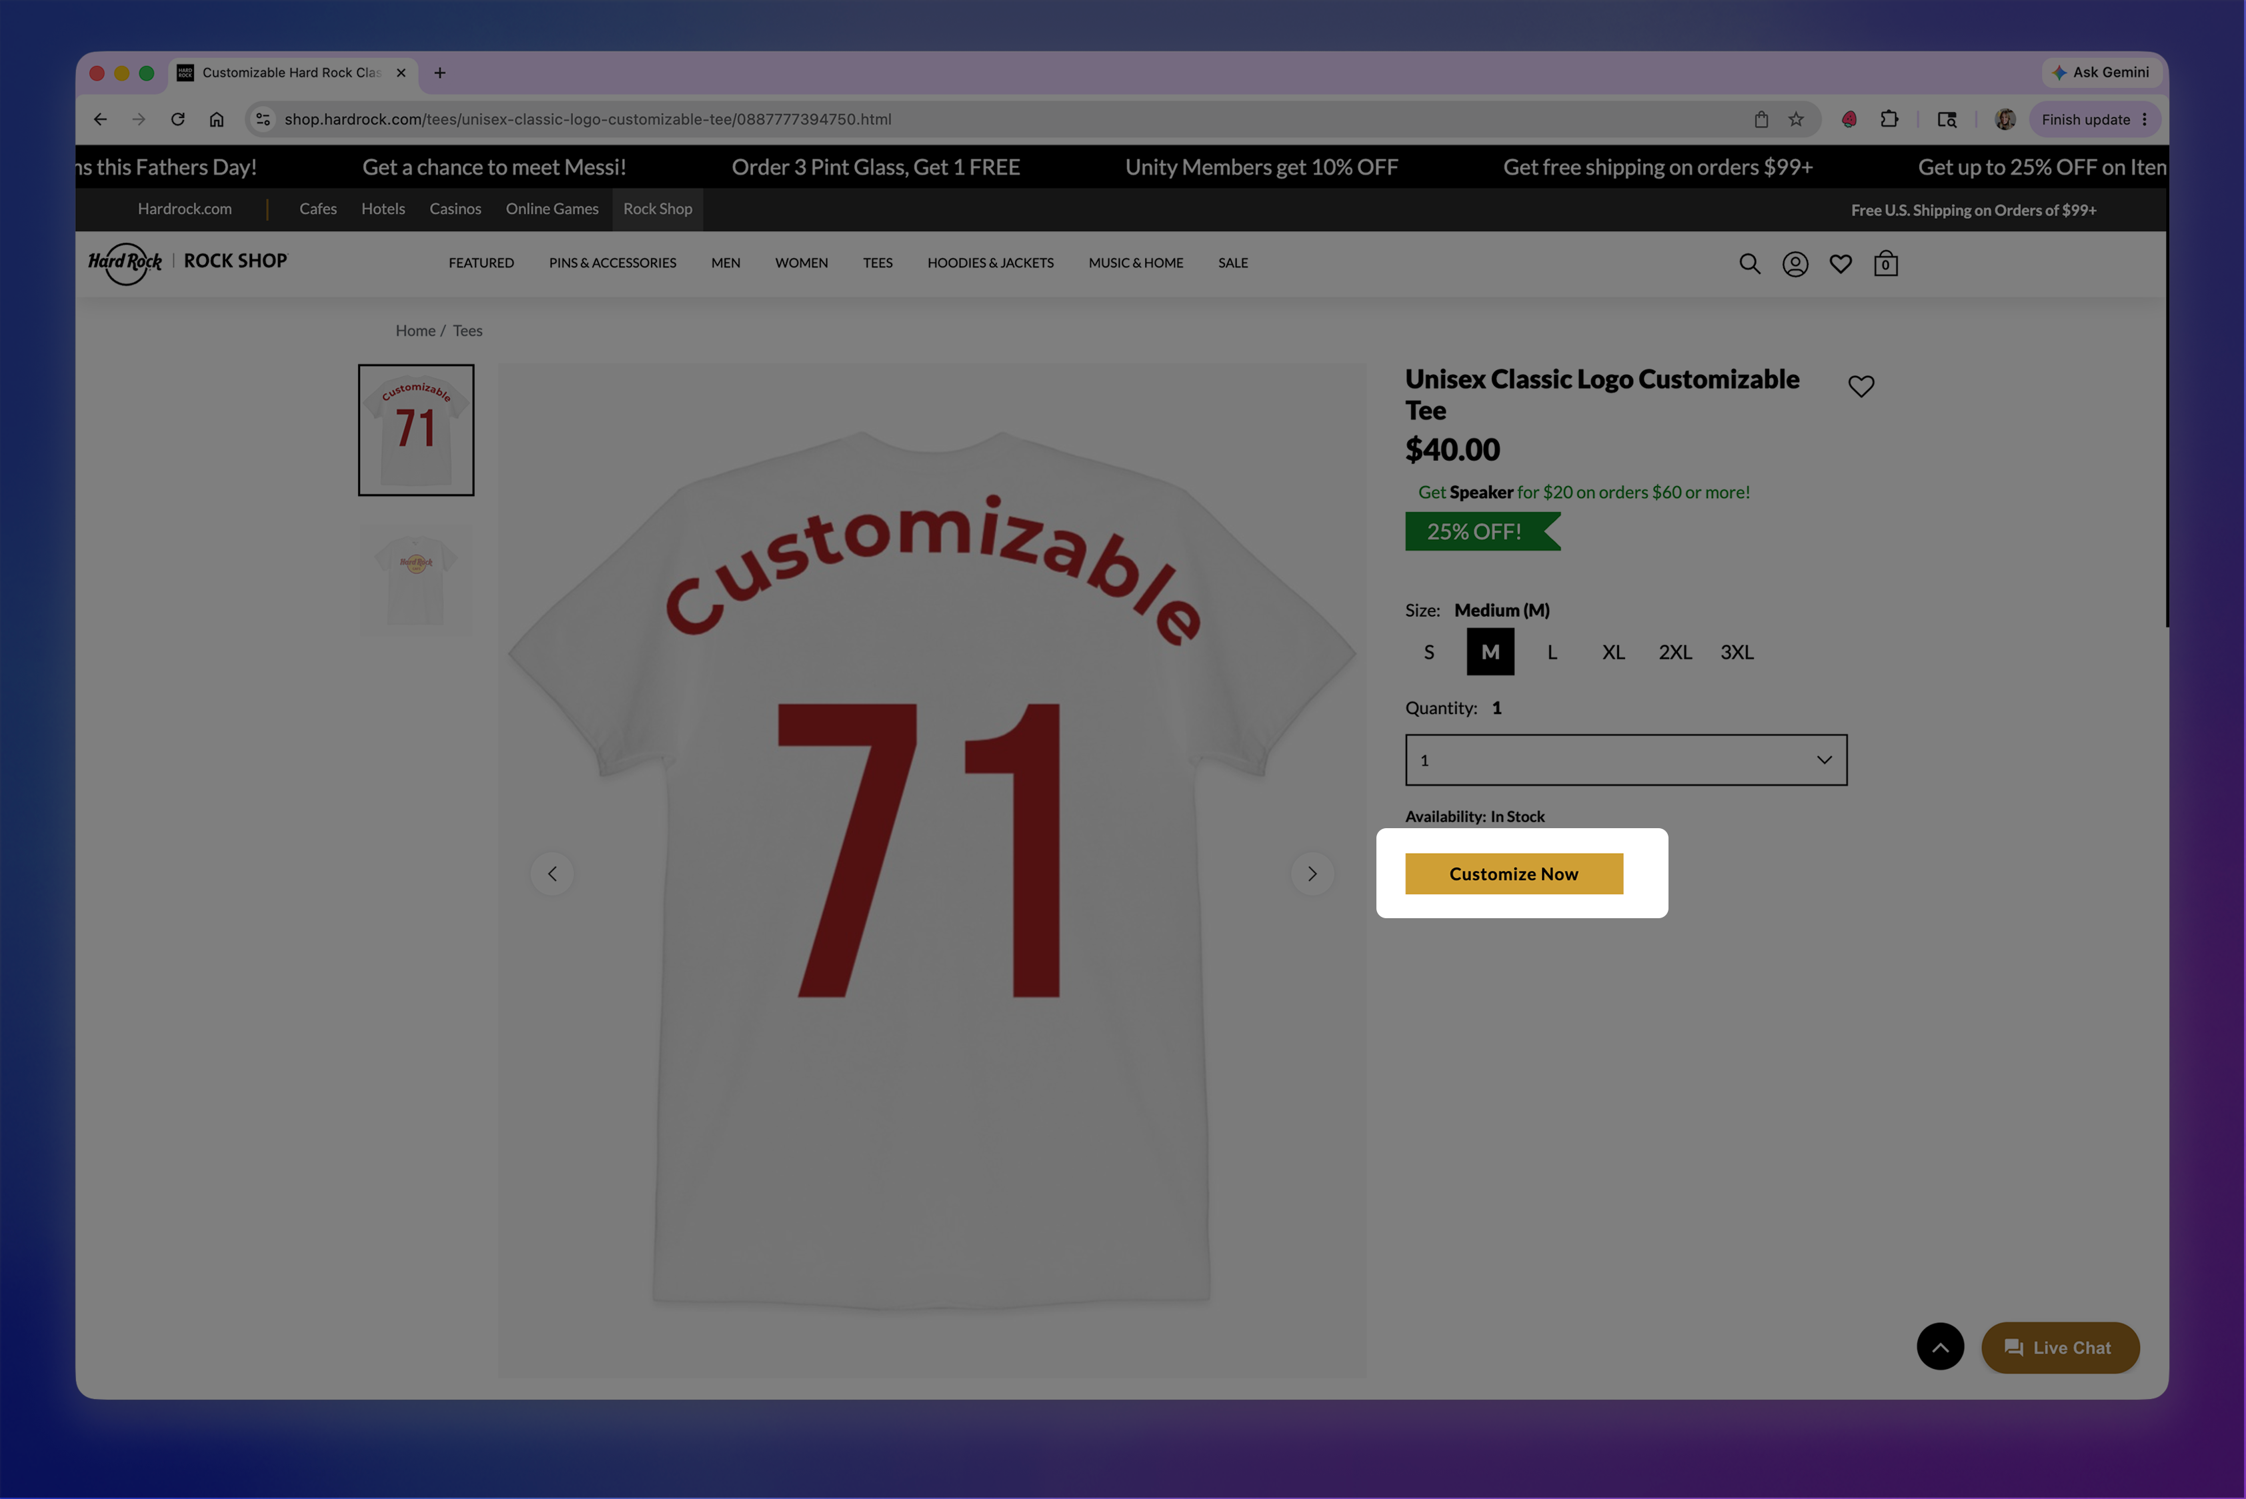This screenshot has height=1499, width=2246.
Task: Bookmark page with star icon
Action: (1796, 119)
